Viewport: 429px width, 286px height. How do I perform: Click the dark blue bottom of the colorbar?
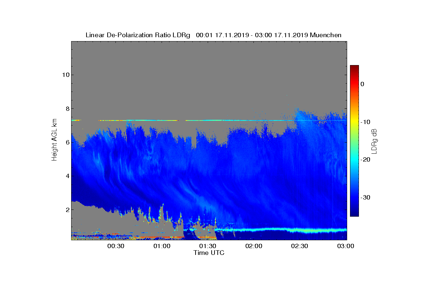(354, 213)
